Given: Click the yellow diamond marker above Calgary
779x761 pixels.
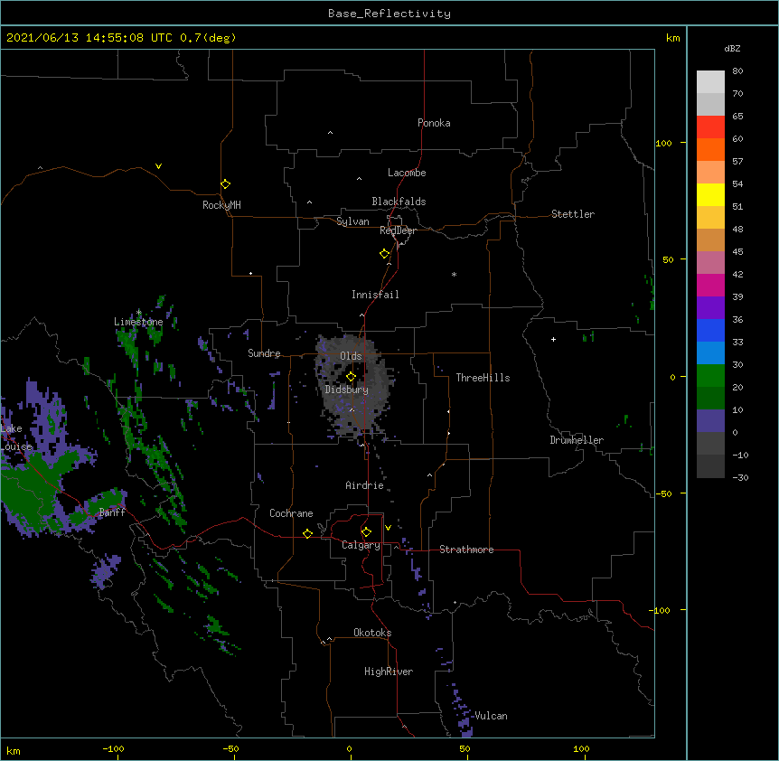Looking at the screenshot, I should coord(366,532).
